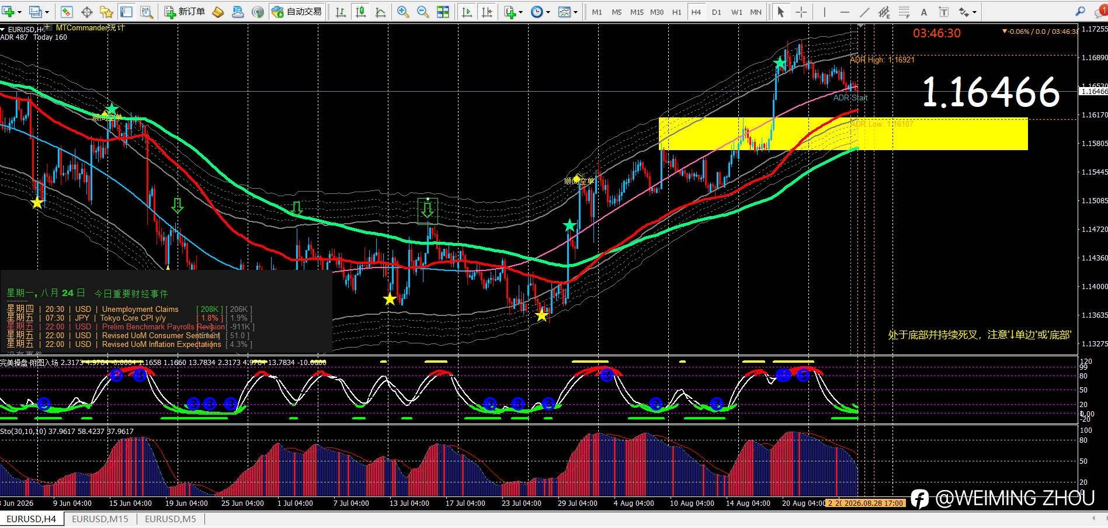This screenshot has height=528, width=1108.
Task: Toggle the Navigator panel
Action: tap(106, 12)
